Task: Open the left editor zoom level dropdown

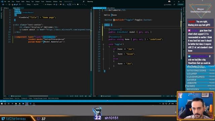Action: (6, 96)
